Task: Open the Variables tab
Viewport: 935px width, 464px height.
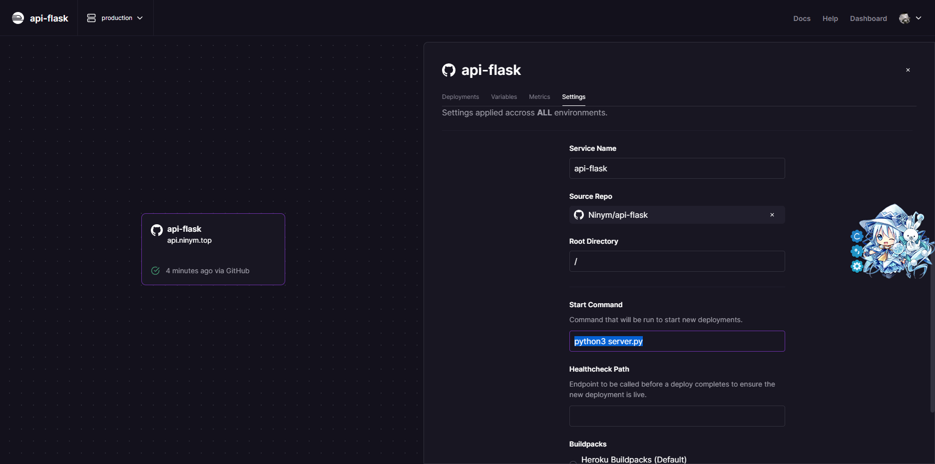Action: coord(503,97)
